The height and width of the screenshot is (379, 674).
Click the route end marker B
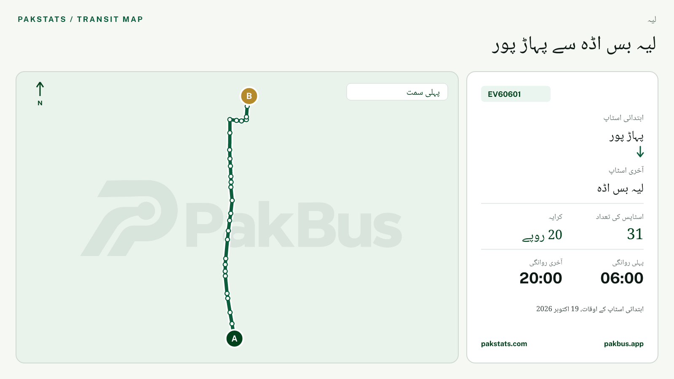click(249, 96)
